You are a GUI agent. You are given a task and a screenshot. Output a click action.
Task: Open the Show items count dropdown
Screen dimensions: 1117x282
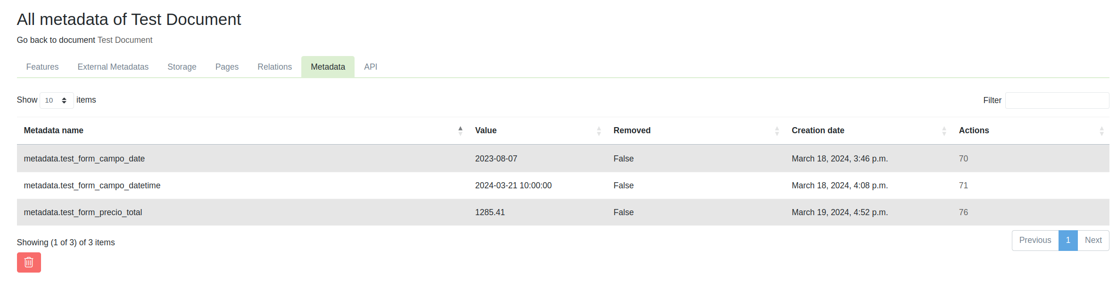56,100
